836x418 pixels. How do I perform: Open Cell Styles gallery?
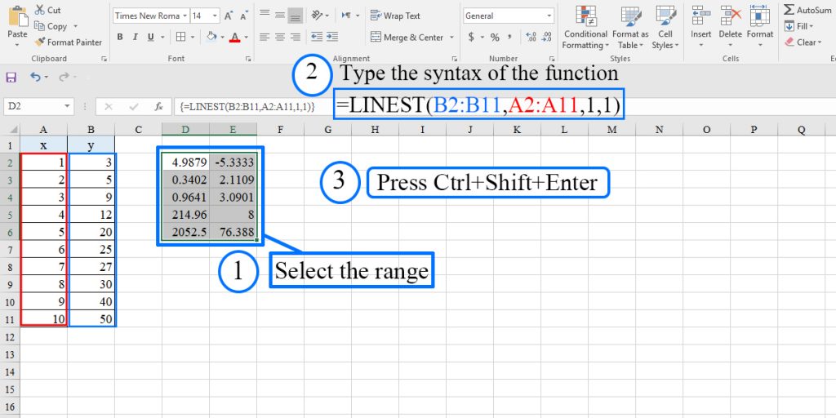pos(665,28)
